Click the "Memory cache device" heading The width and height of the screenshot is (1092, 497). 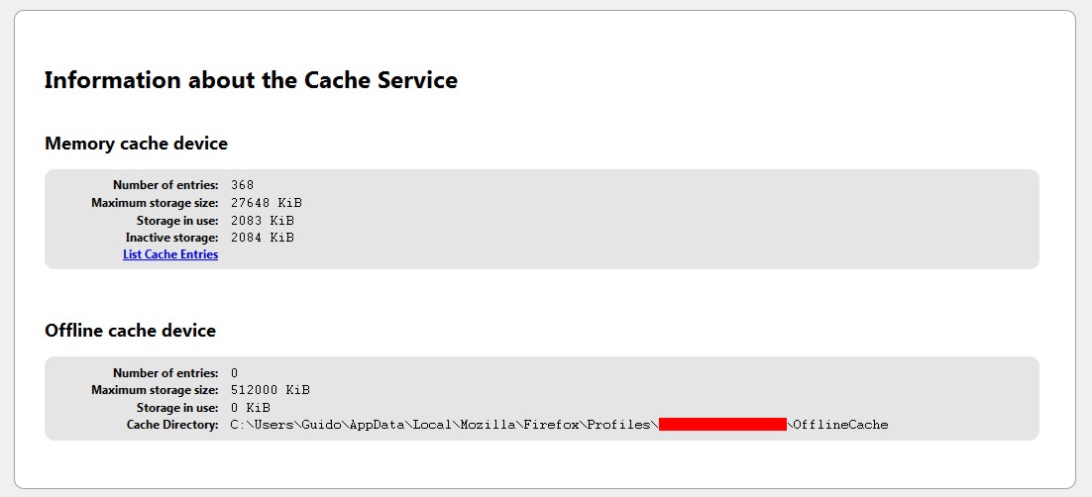point(136,144)
